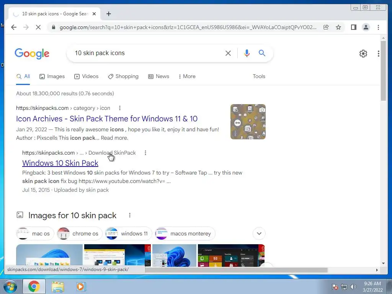
Task: Open Google page three-dot menu beside gear
Action: click(379, 54)
